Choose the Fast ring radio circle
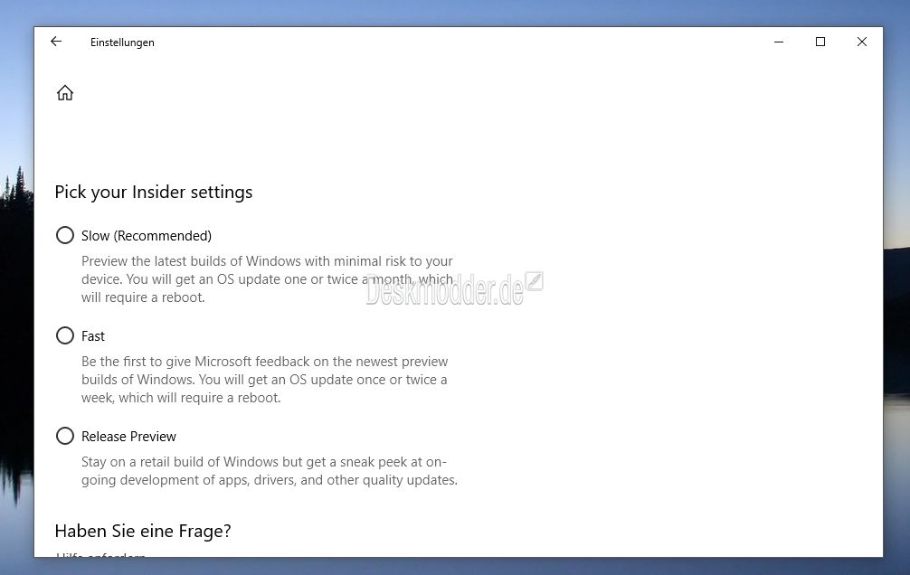The height and width of the screenshot is (575, 910). click(65, 335)
